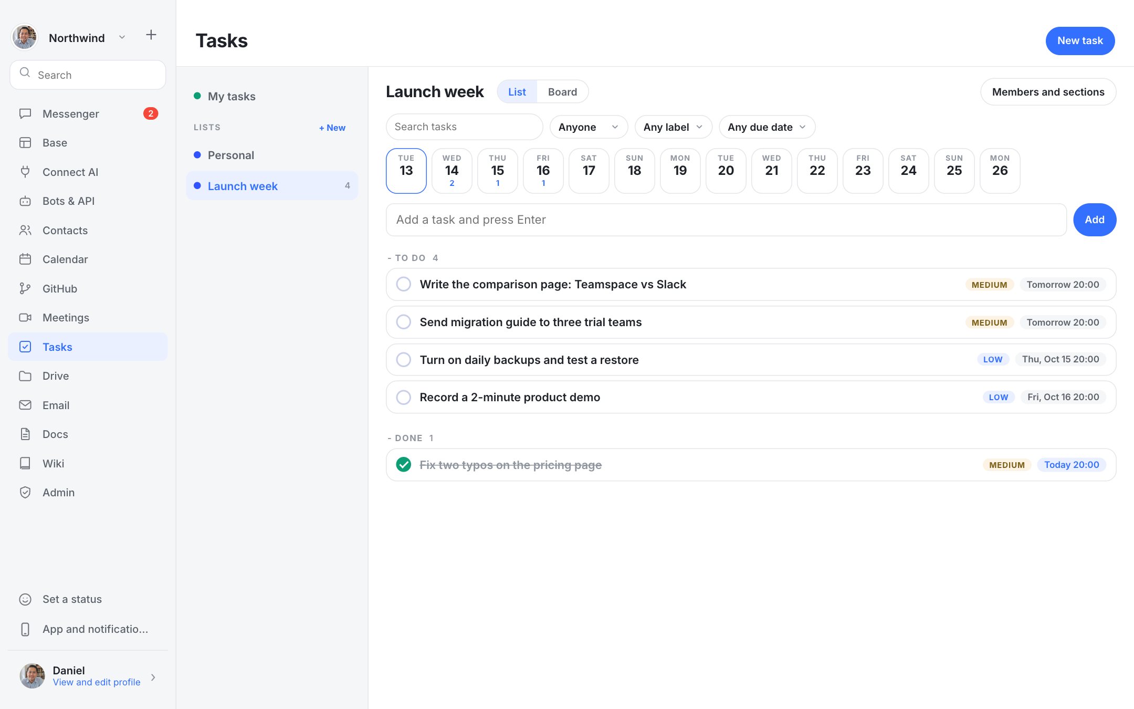The image size is (1134, 709).
Task: Click the smiley Set a status icon
Action: [x=25, y=599]
